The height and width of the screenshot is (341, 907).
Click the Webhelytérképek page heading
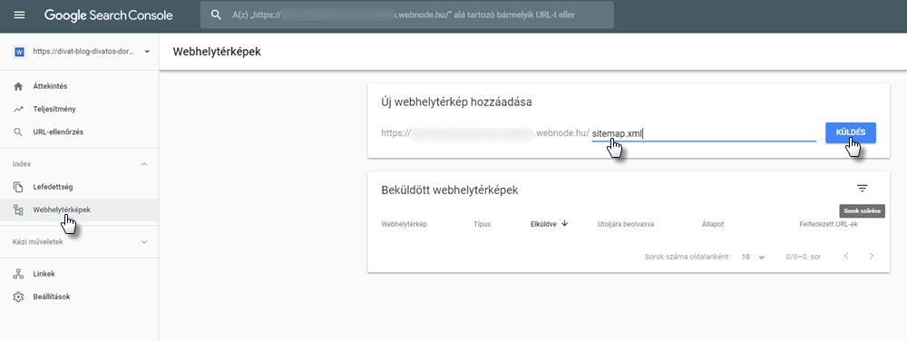click(x=217, y=52)
